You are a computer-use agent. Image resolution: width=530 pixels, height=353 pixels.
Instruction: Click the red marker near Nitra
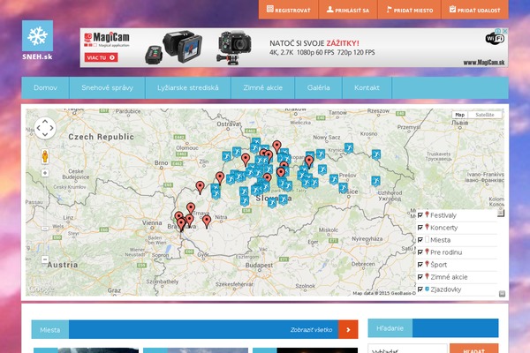click(207, 222)
